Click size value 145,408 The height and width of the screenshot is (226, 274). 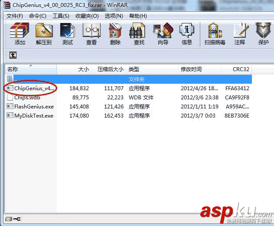[x=79, y=106]
